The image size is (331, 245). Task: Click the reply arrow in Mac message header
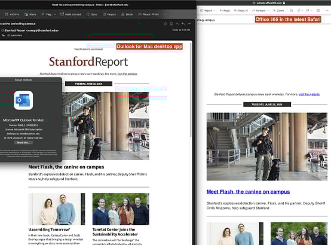tap(177, 24)
